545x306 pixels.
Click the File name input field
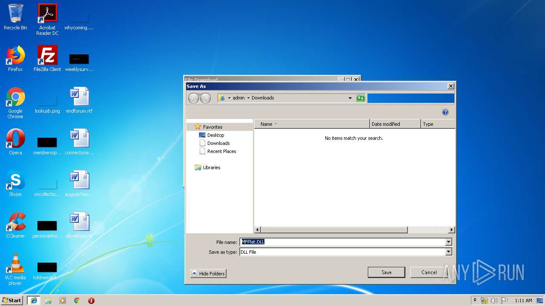(342, 242)
